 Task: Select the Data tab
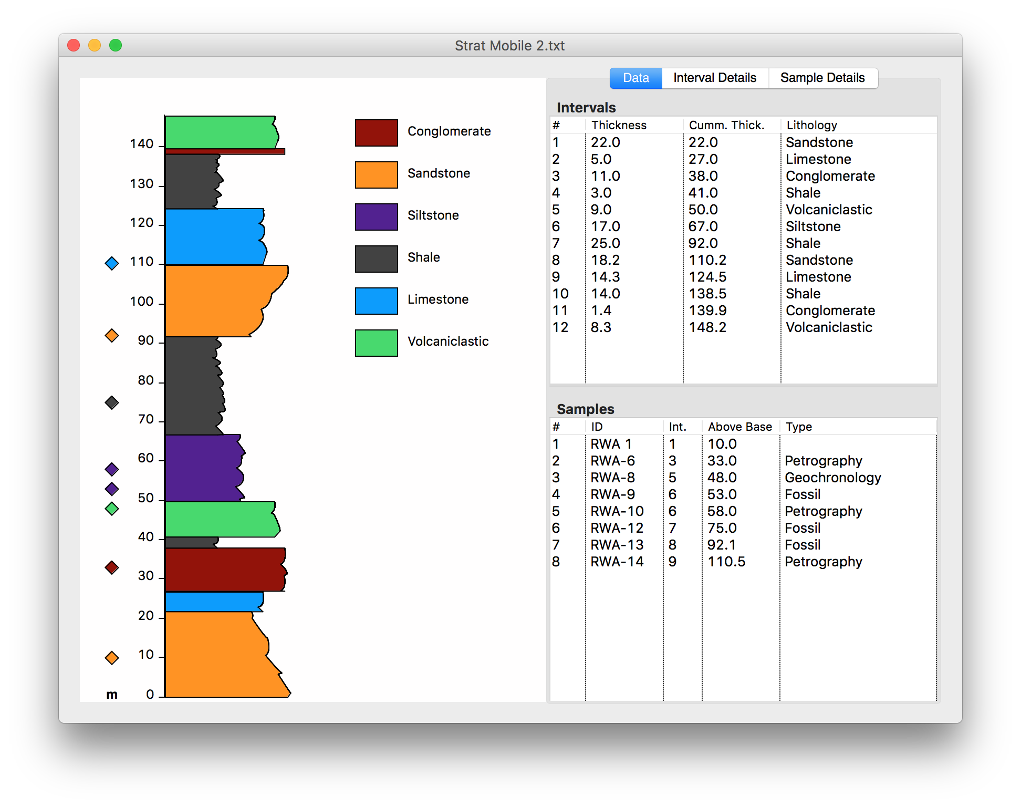pos(635,78)
